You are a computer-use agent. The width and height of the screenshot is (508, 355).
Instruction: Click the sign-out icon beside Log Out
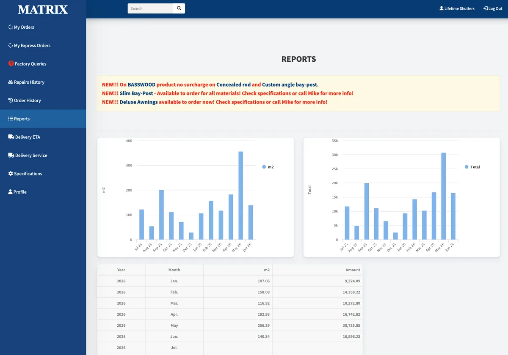click(486, 8)
